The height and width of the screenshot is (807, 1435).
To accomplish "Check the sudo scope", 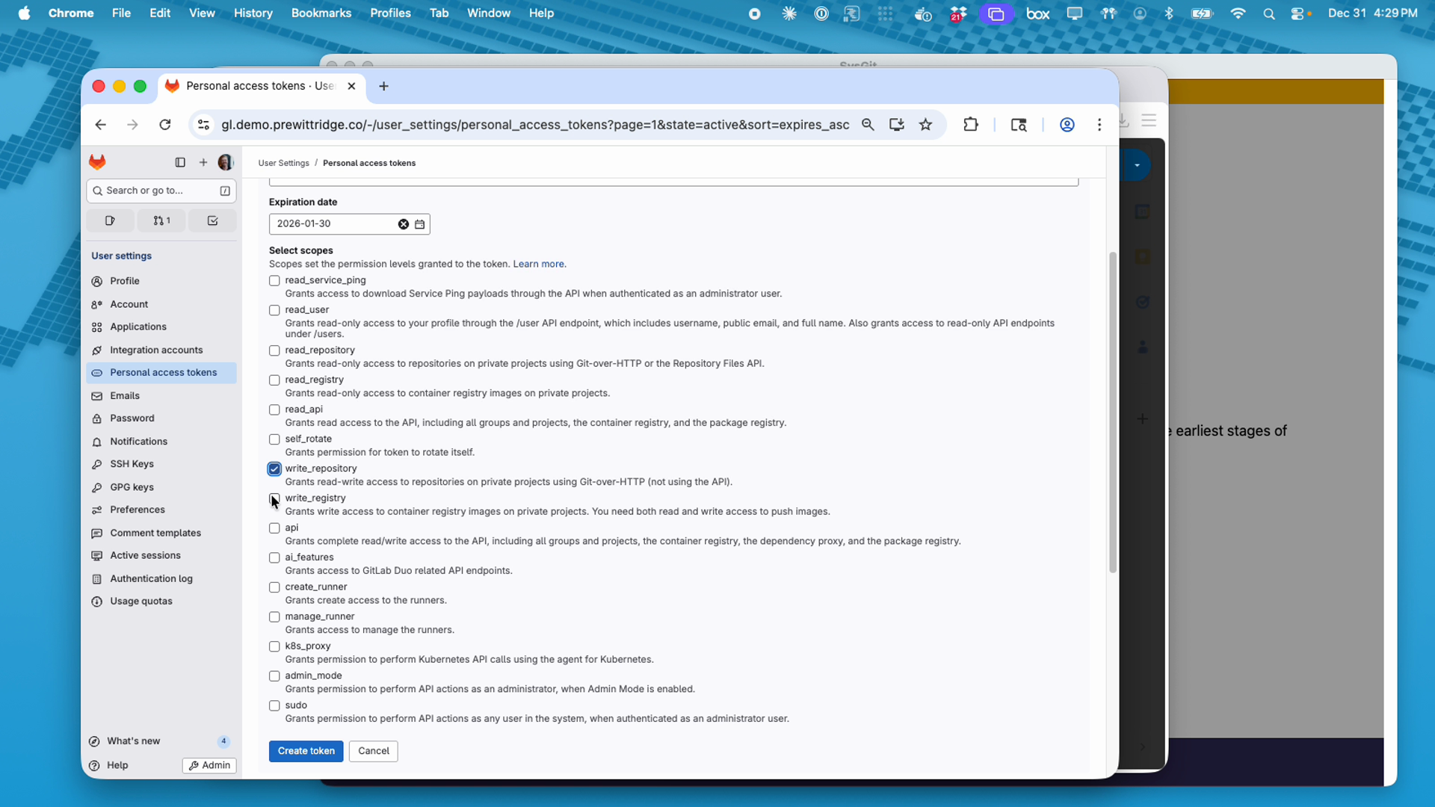I will pos(274,705).
